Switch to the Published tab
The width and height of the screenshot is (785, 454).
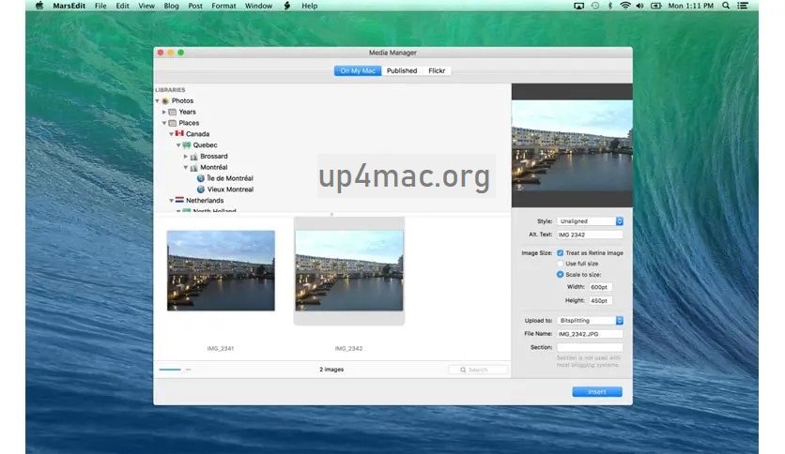(x=402, y=70)
